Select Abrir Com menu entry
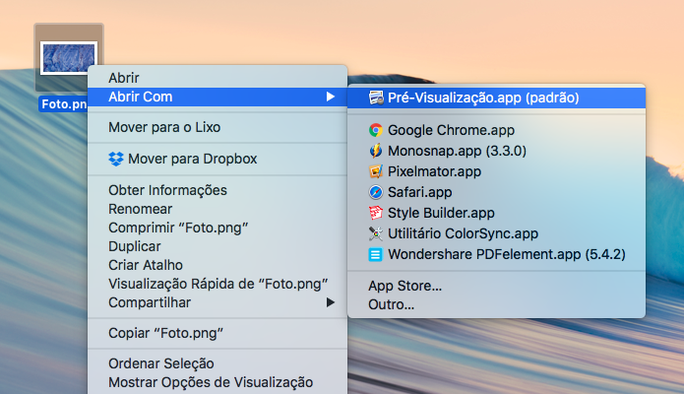Viewport: 684px width, 394px height. pyautogui.click(x=218, y=97)
